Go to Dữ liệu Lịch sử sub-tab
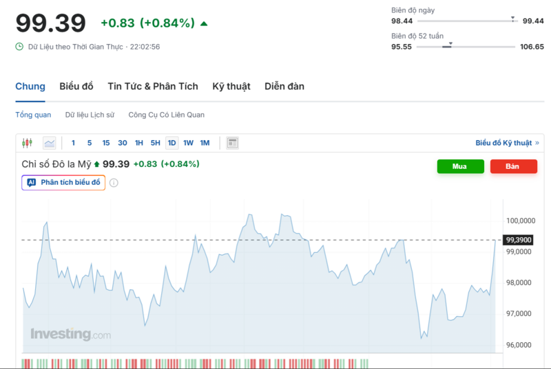 coord(90,115)
